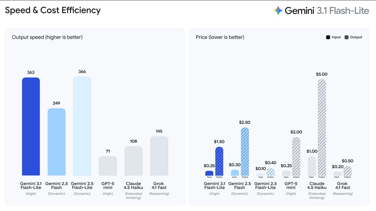Click the Output speed chart title
Screen dimensions: 376x211
47,37
